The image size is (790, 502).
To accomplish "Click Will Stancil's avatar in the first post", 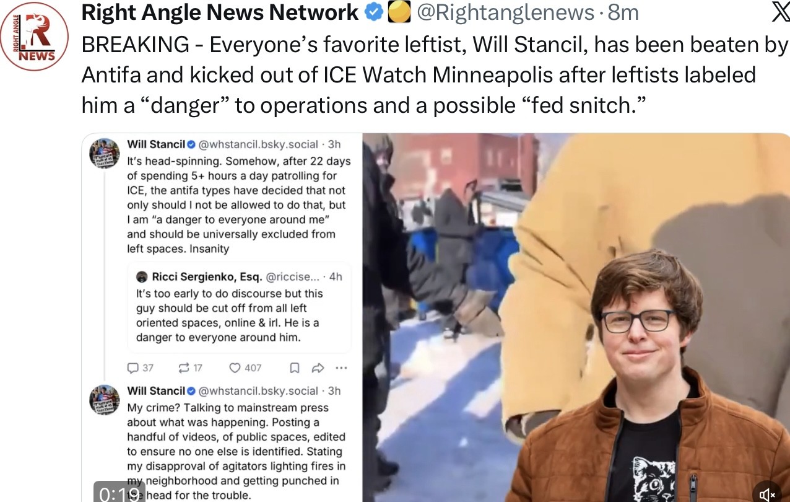I will [x=105, y=153].
